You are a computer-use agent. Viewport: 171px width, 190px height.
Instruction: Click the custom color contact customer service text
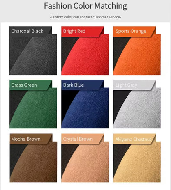point(85,17)
